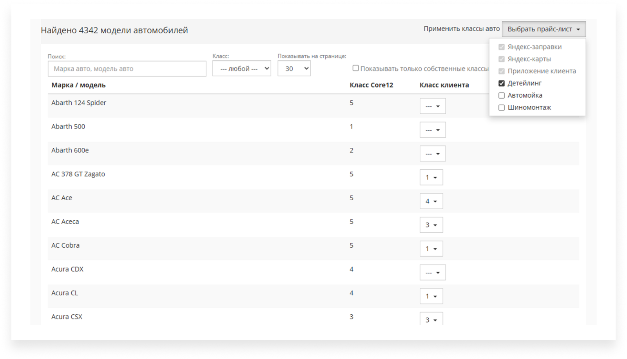The height and width of the screenshot is (359, 627).
Task: Open client class dropdown for Acura CL
Action: pyautogui.click(x=431, y=296)
